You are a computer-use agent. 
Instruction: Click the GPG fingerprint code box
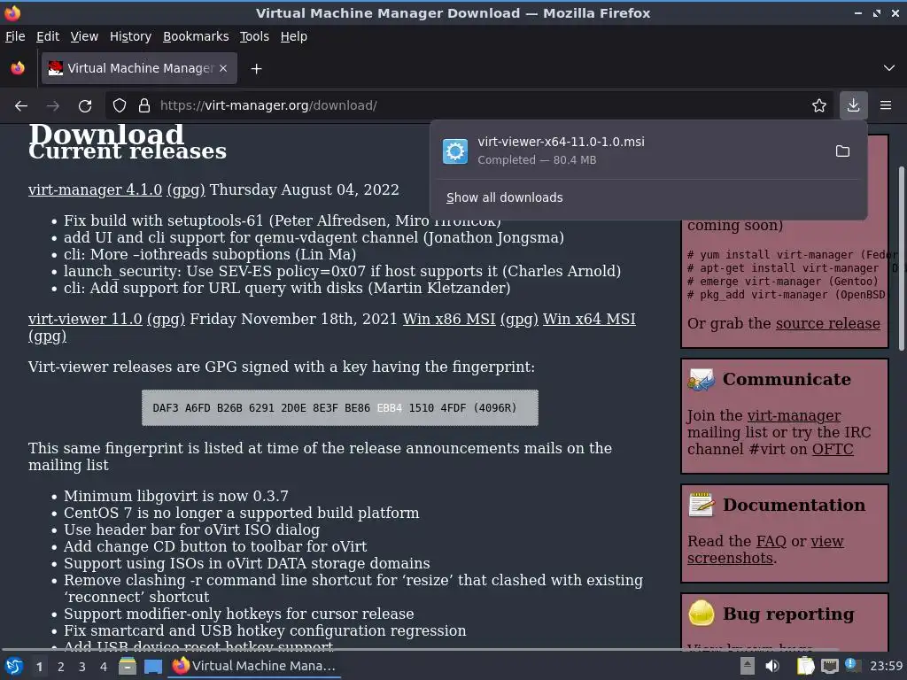coord(340,407)
